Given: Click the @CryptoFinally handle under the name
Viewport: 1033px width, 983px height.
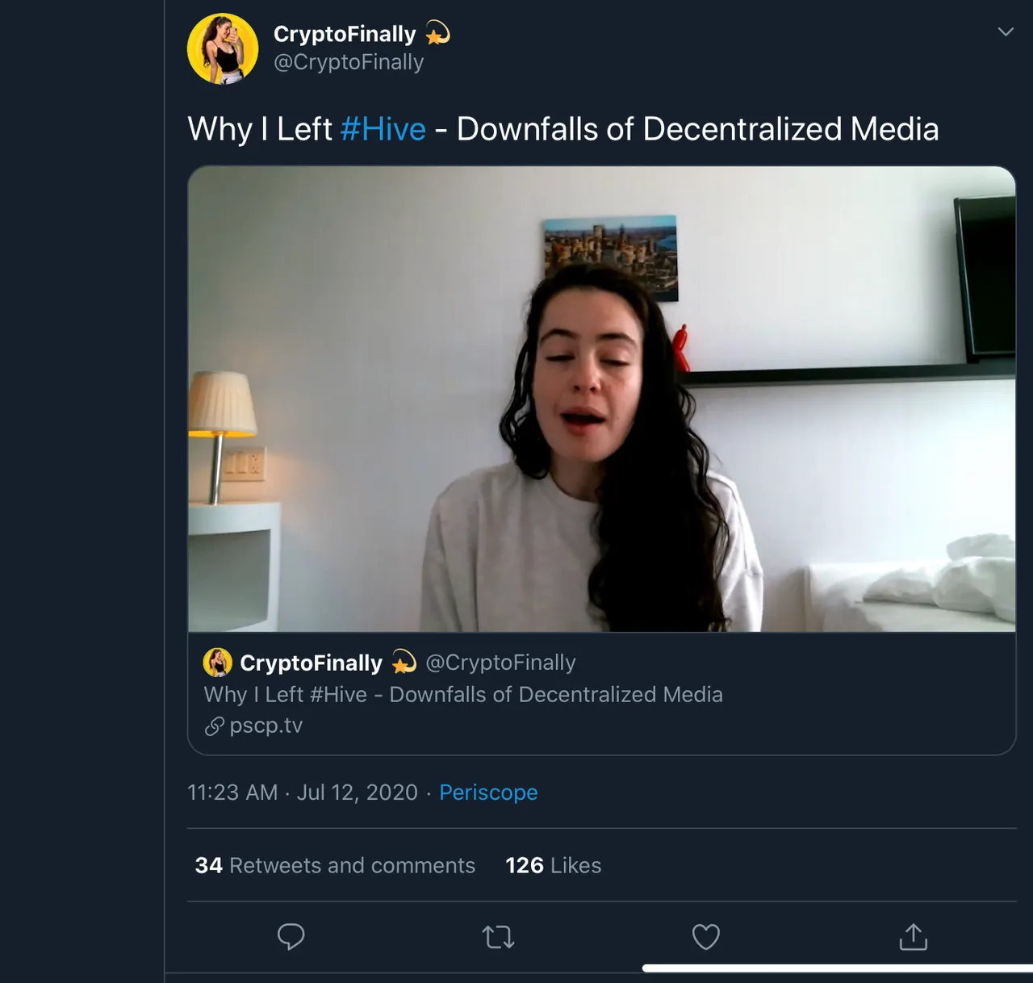Looking at the screenshot, I should [x=349, y=62].
